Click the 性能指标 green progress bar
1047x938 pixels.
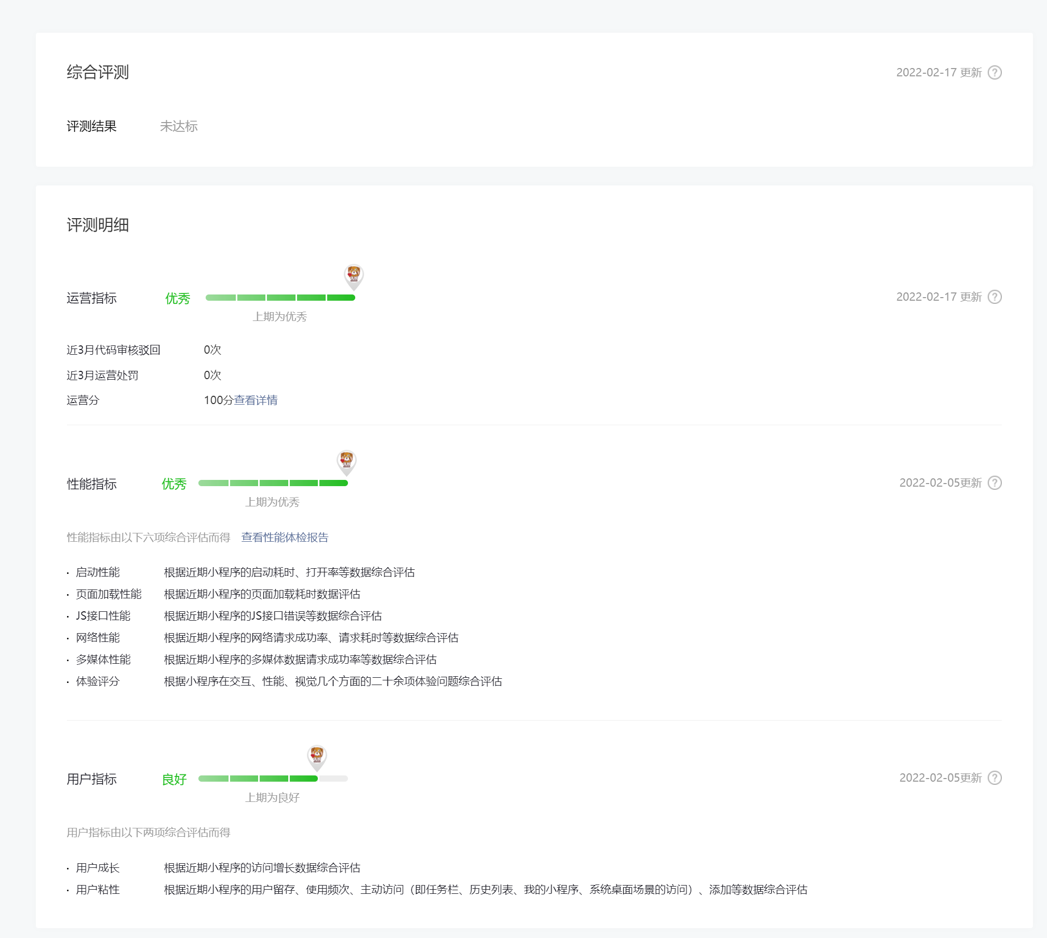(273, 483)
